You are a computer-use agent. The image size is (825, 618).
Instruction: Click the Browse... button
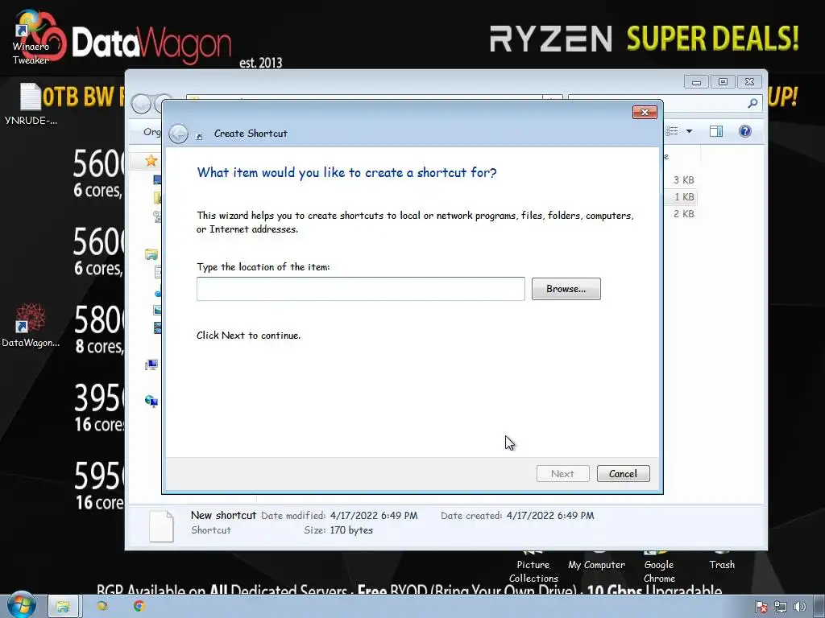point(566,289)
